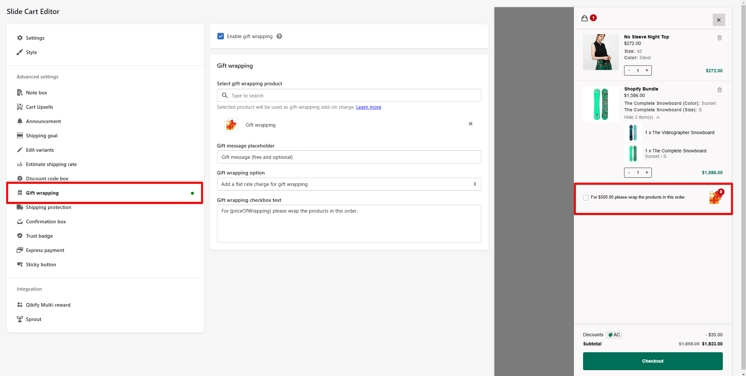Click the Gift wrapping gift icon in sidebar
This screenshot has height=376, width=746.
click(x=20, y=193)
